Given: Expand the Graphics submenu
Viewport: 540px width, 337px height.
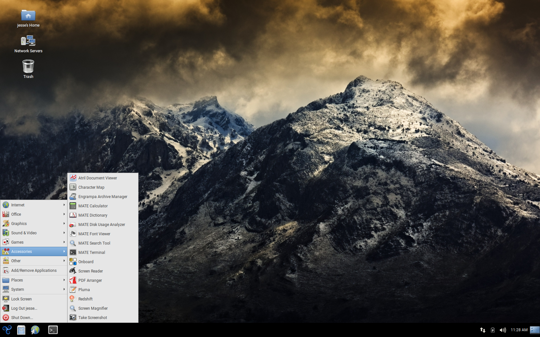Looking at the screenshot, I should [x=34, y=224].
